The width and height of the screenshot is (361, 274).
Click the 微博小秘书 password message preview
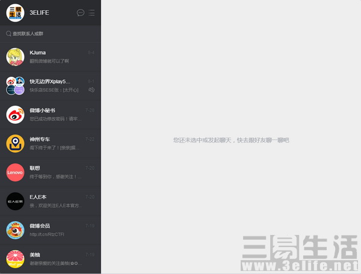click(x=55, y=119)
